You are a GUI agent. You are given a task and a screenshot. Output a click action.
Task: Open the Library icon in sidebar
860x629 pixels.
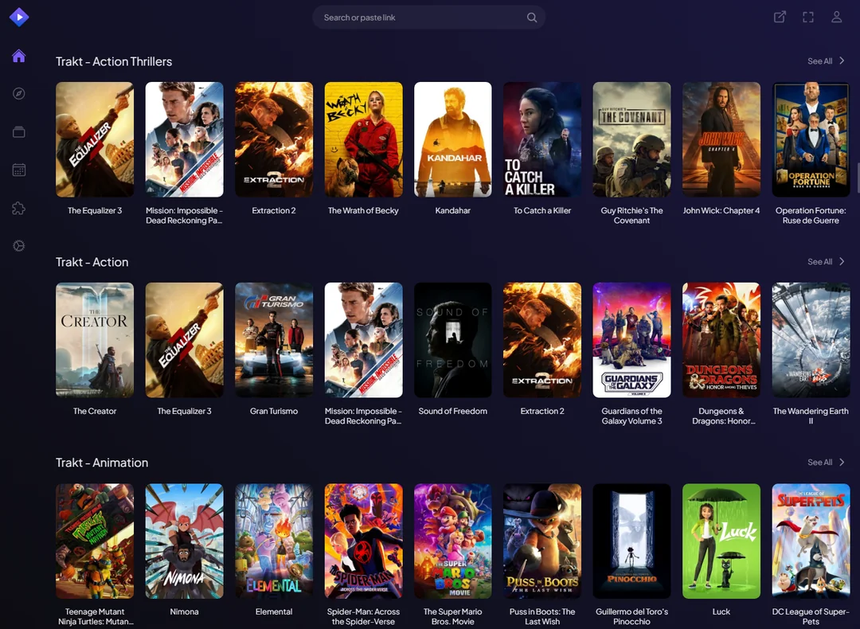(19, 132)
